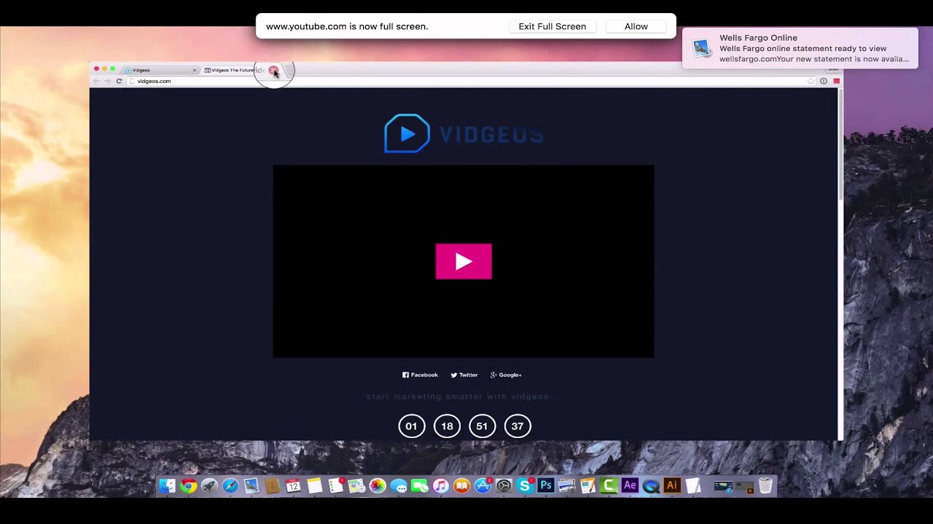
Task: Open System Preferences gear in dock
Action: point(504,486)
